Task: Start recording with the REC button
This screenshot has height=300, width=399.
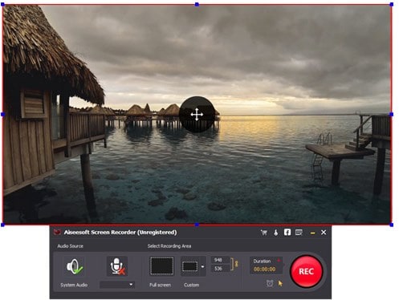Action: click(306, 271)
